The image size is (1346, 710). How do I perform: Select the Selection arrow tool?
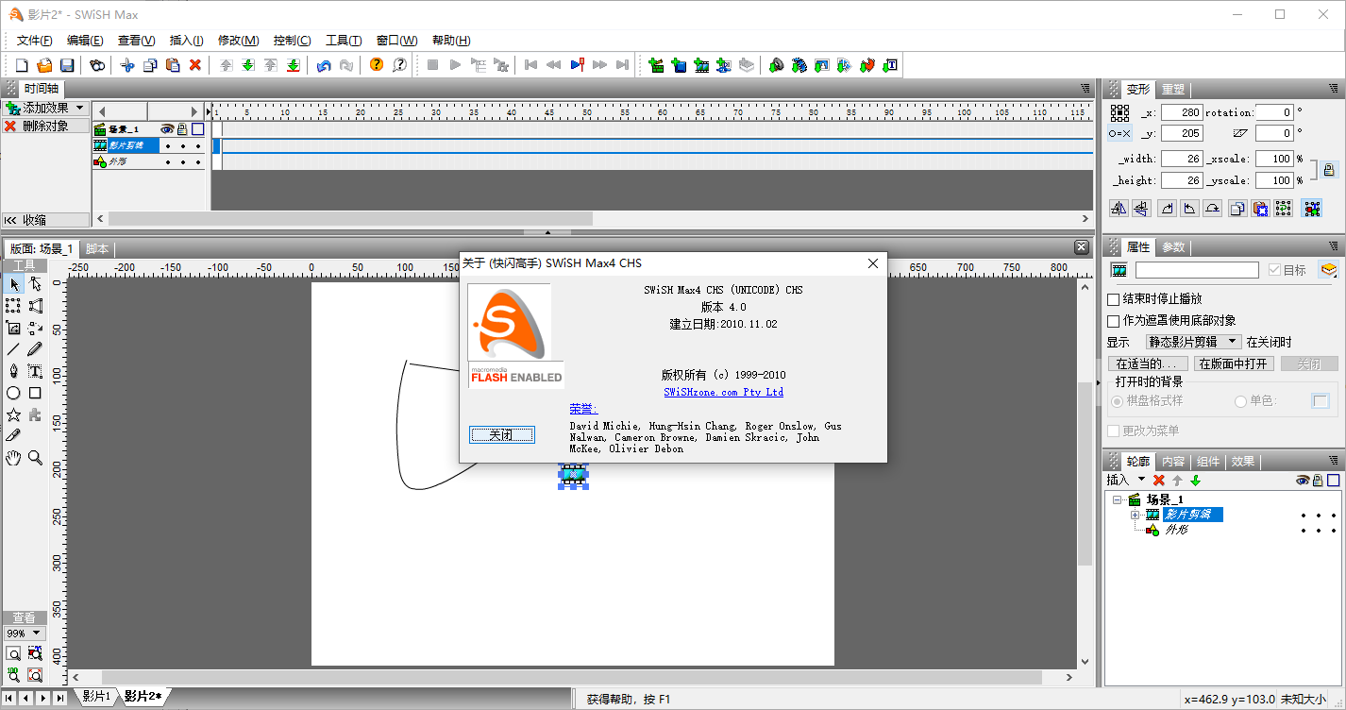[x=13, y=283]
